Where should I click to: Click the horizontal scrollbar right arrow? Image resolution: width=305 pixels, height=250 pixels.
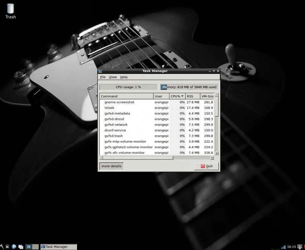click(212, 158)
